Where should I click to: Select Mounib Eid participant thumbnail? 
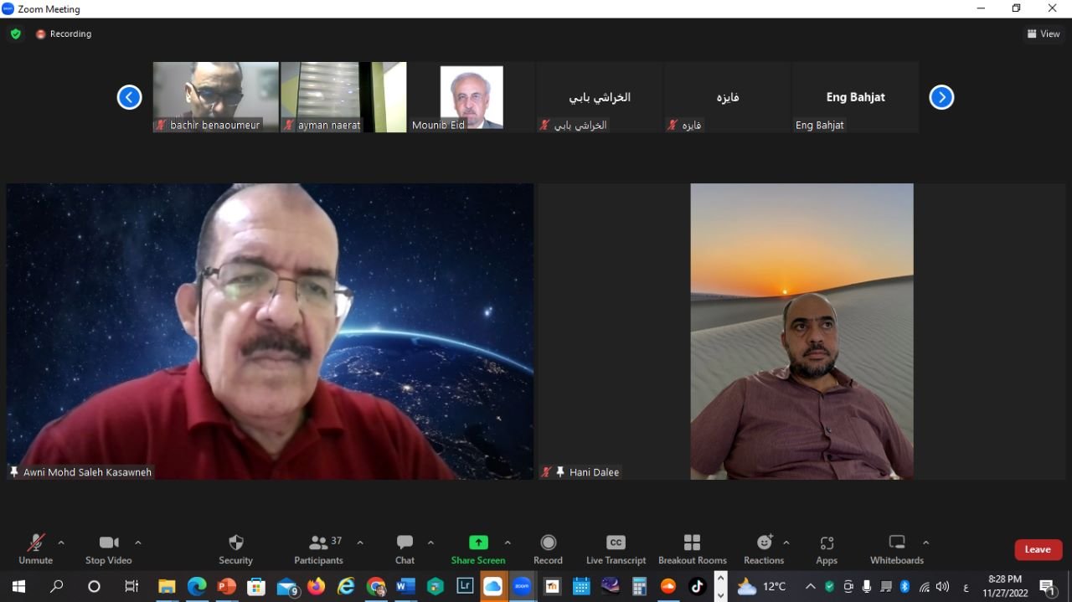(472, 97)
